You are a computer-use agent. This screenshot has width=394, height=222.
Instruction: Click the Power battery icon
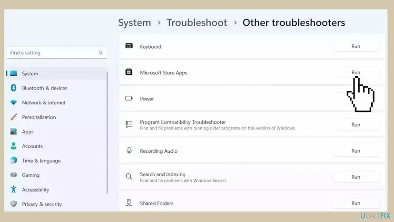coord(129,98)
